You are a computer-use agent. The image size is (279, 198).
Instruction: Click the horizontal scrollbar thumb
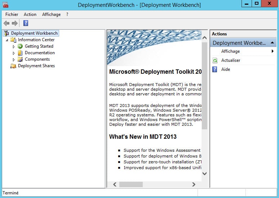[131, 184]
